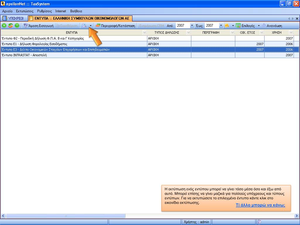This screenshot has height=225, width=300.
Task: Click the horizontal scrollbar thumb at bottom
Action: (65, 216)
